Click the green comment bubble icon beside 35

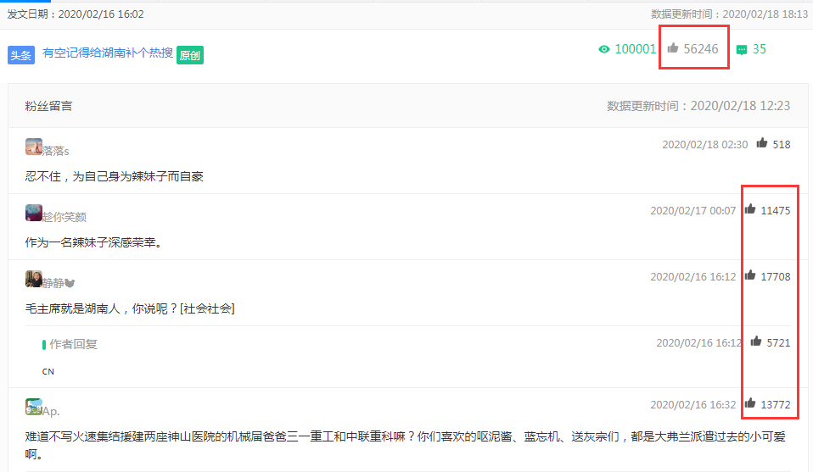(x=742, y=50)
